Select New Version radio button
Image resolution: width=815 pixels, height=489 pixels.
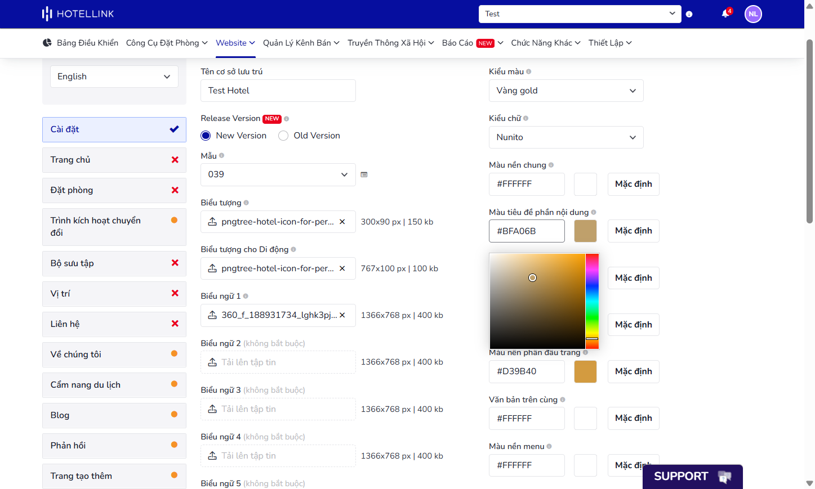pos(206,136)
